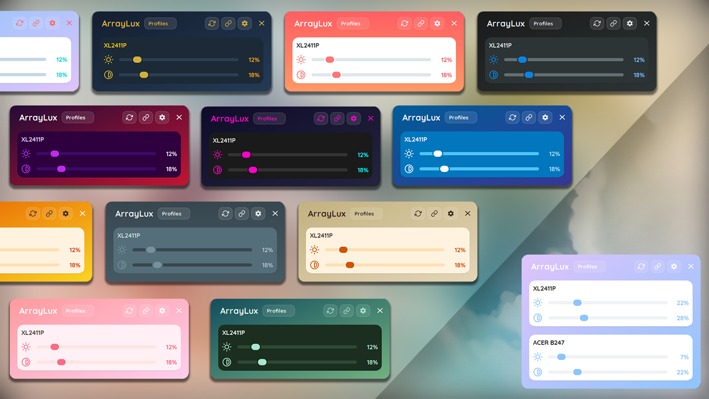The height and width of the screenshot is (399, 709).
Task: Click link icon in coral ArrayLux window
Action: click(421, 23)
